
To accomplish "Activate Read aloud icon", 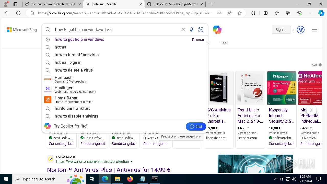I will 229,13.
